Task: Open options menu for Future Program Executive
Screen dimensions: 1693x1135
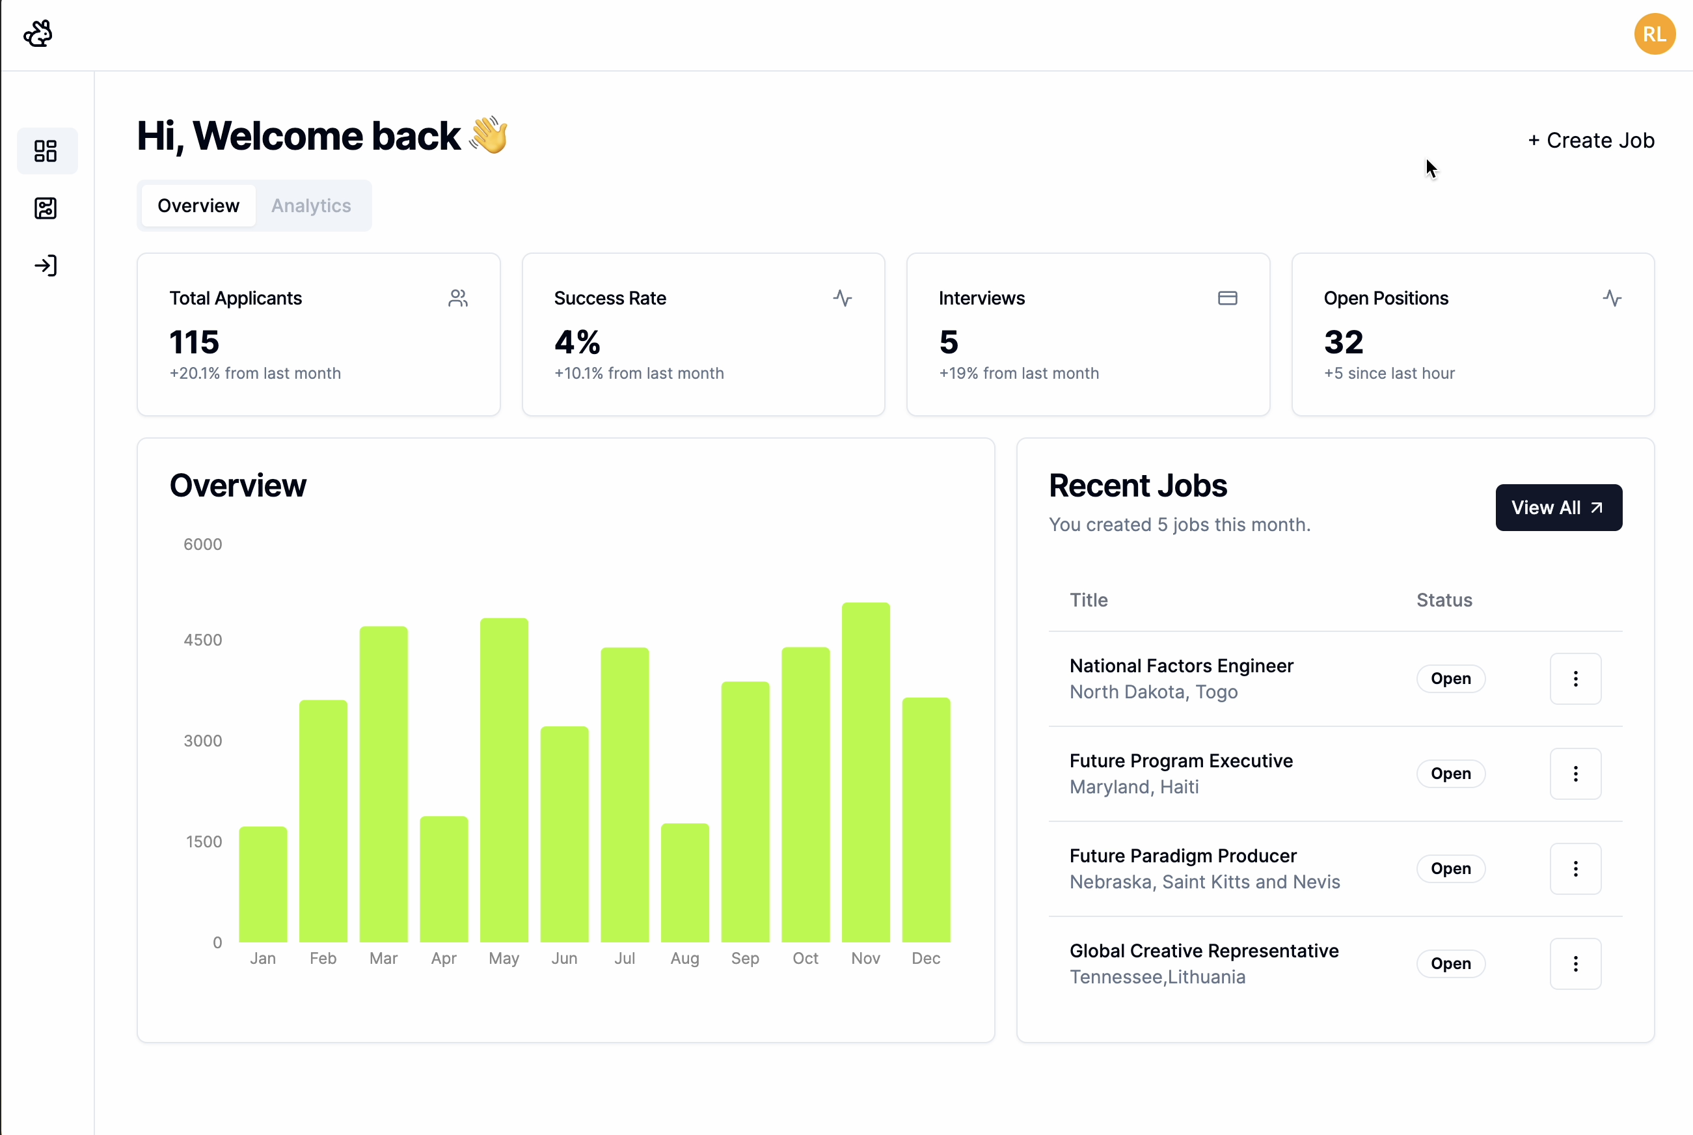Action: tap(1575, 774)
